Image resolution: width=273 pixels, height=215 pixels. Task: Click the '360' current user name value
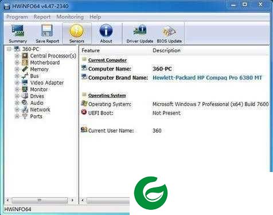tap(157, 131)
